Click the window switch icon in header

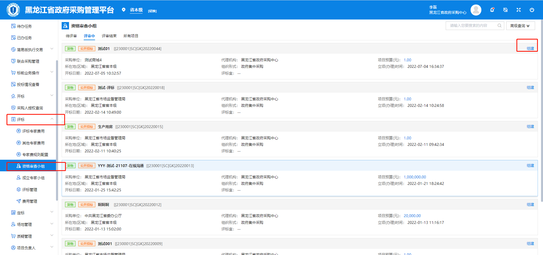click(x=505, y=10)
